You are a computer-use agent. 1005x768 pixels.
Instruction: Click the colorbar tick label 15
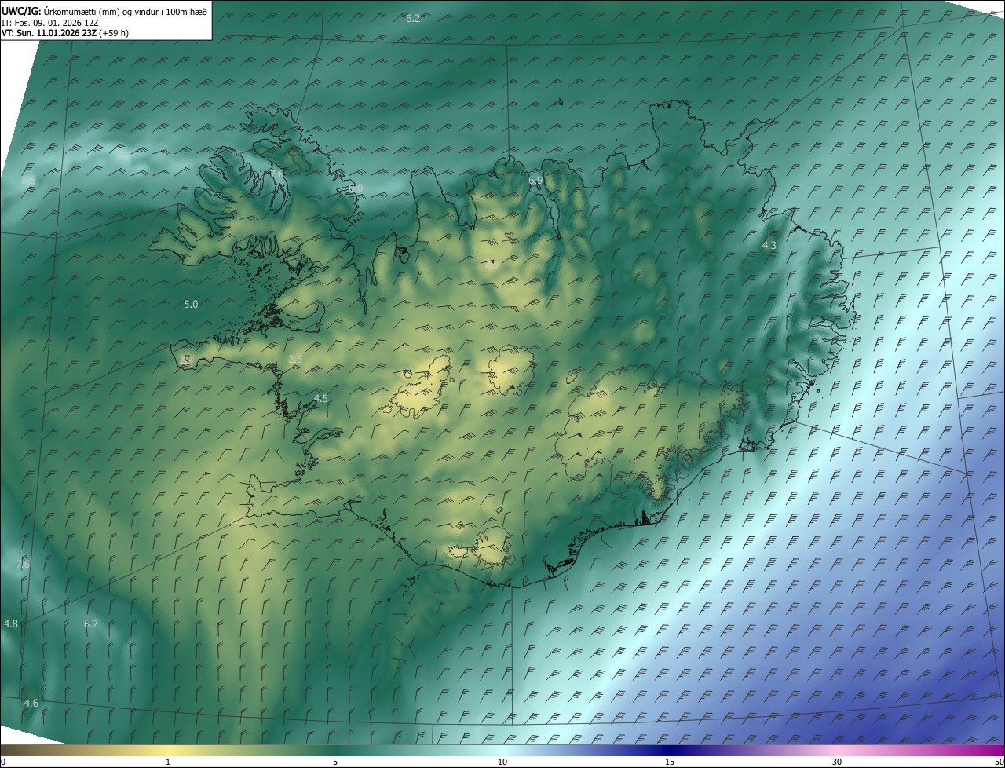point(670,762)
